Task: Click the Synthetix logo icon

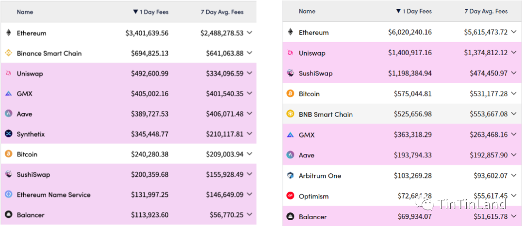Action: [x=8, y=134]
